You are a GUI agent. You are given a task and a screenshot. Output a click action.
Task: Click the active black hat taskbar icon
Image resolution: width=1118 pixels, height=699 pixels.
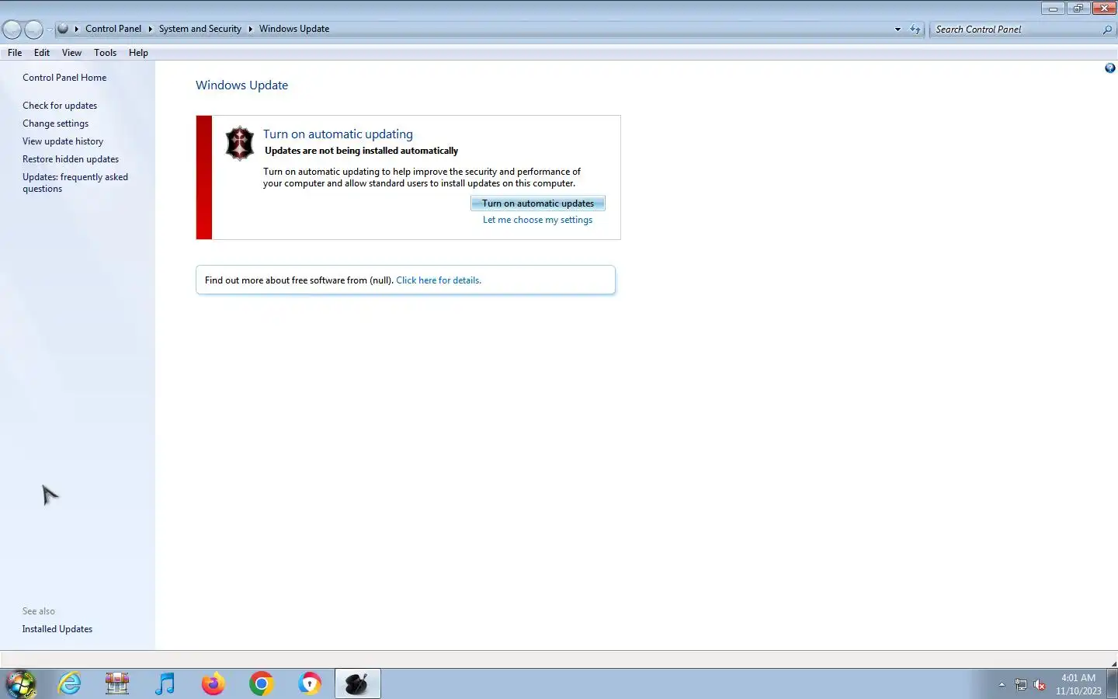357,684
